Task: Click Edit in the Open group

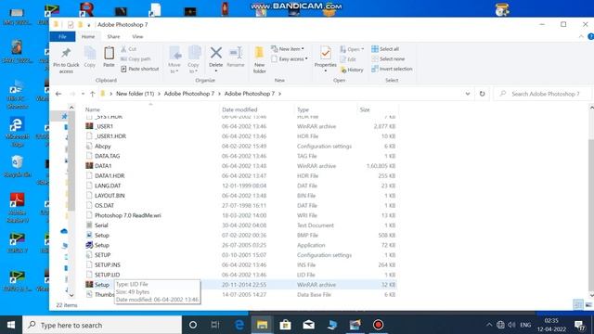Action: click(348, 59)
